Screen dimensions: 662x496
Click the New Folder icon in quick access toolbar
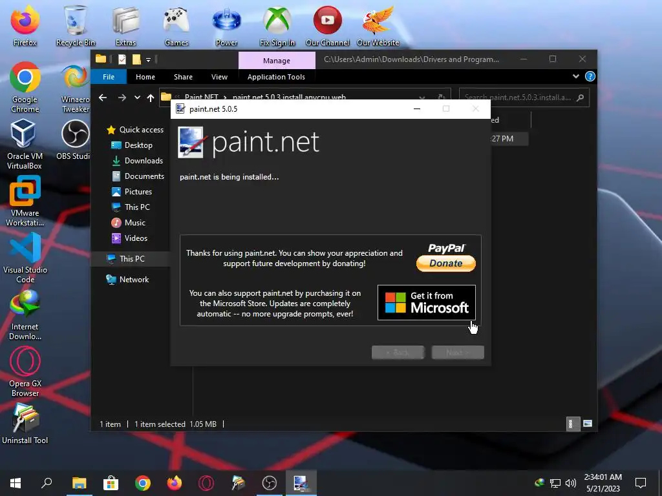click(136, 59)
